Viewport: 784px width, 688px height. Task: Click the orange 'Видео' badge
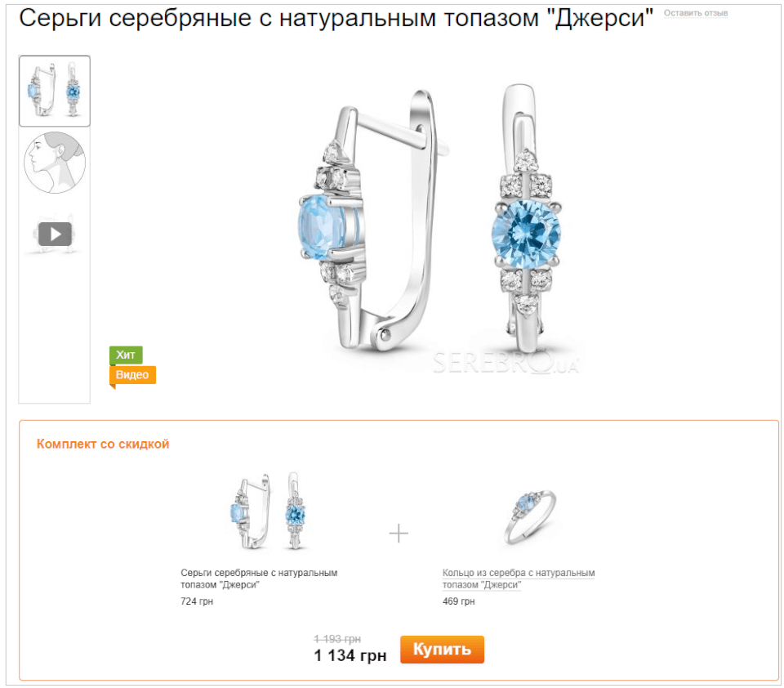[x=132, y=375]
